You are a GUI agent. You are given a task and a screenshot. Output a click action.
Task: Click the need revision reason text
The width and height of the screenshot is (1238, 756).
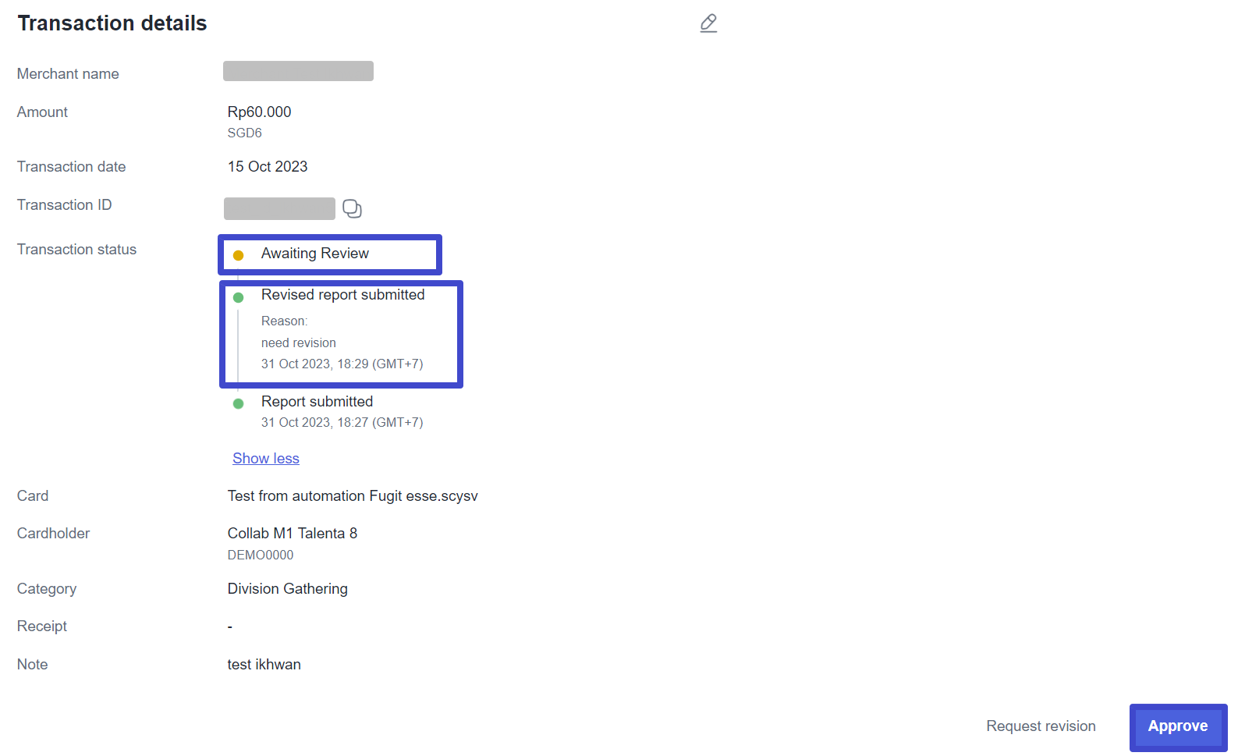point(299,343)
